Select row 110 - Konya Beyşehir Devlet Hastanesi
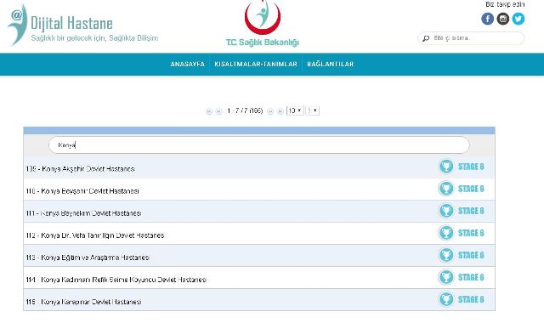 (x=258, y=190)
